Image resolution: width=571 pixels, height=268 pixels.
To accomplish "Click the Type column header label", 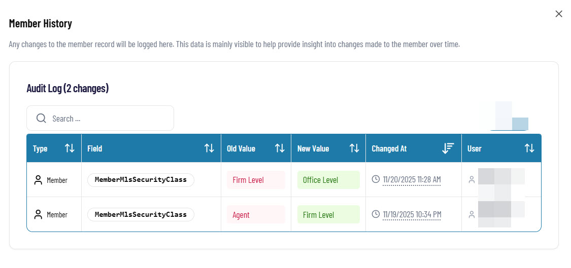I will click(x=40, y=149).
